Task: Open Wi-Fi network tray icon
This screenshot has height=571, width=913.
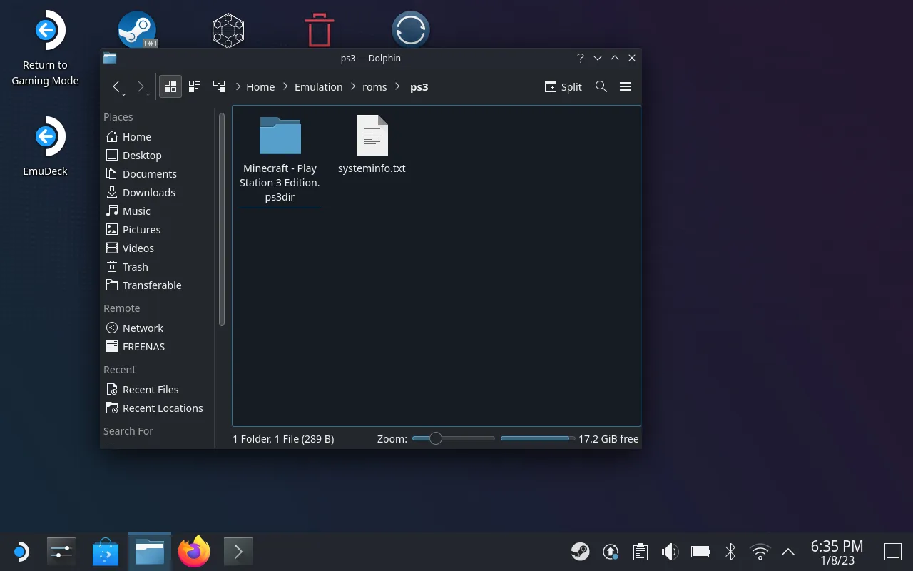Action: pyautogui.click(x=760, y=552)
